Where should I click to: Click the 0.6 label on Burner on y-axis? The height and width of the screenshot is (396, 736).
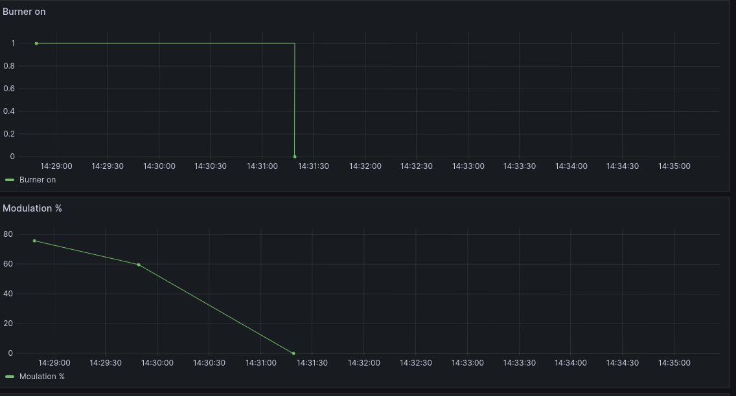pos(8,89)
